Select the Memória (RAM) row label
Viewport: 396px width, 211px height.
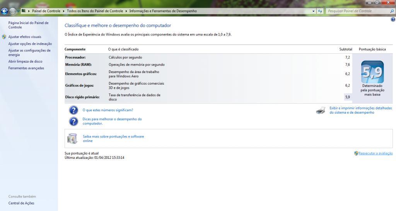[78, 65]
